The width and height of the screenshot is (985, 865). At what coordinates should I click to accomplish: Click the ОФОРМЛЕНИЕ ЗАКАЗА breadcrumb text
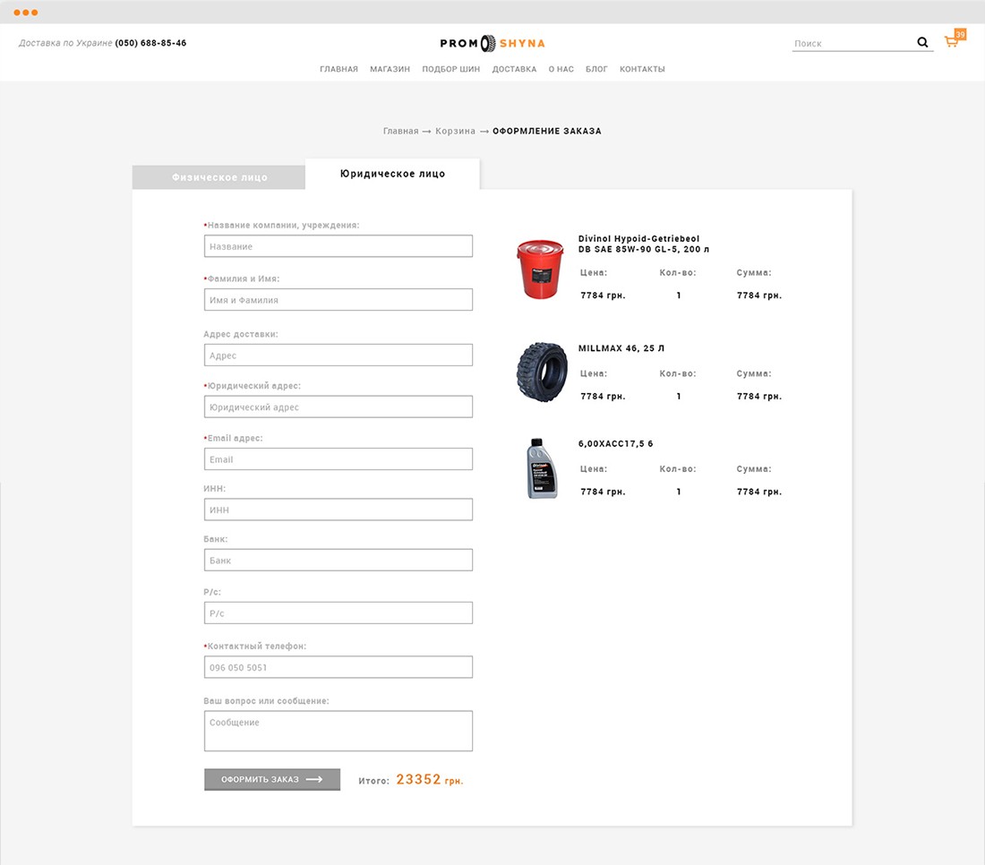[x=546, y=132]
